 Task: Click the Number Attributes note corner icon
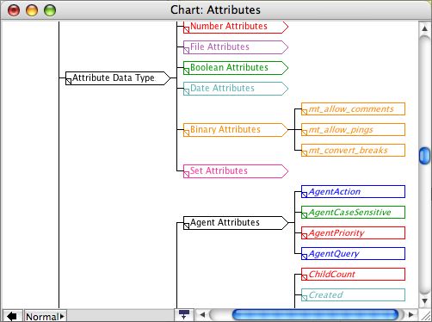(x=187, y=30)
